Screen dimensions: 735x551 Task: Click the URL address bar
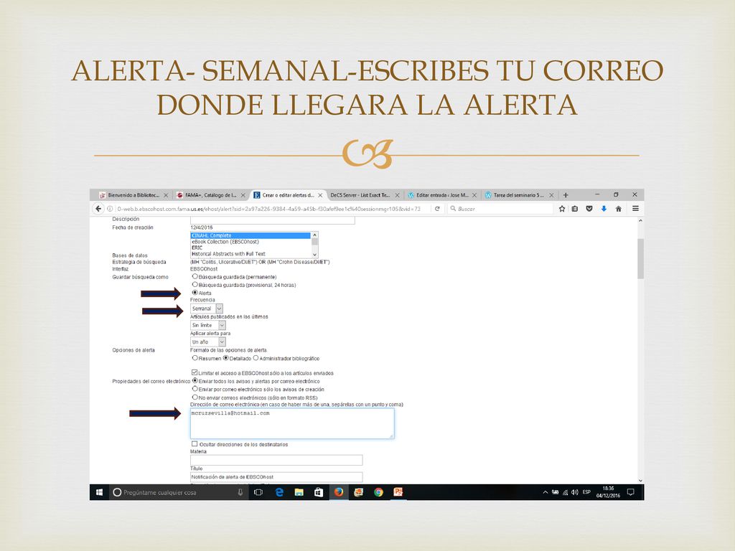pyautogui.click(x=268, y=209)
